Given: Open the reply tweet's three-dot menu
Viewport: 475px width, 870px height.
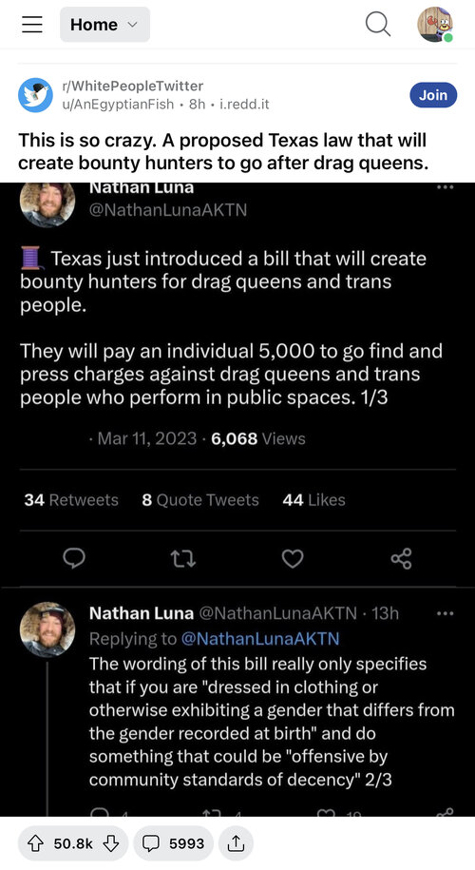Looking at the screenshot, I should [x=445, y=613].
